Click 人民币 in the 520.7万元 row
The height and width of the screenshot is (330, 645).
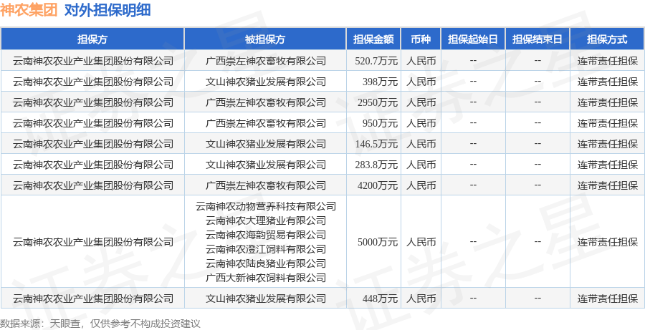[421, 62]
